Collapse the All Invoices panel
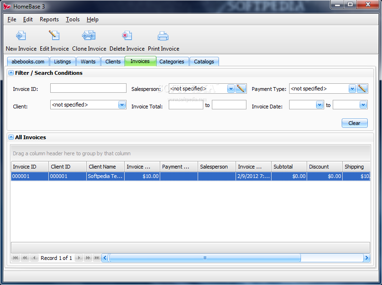The height and width of the screenshot is (285, 382). [x=11, y=137]
